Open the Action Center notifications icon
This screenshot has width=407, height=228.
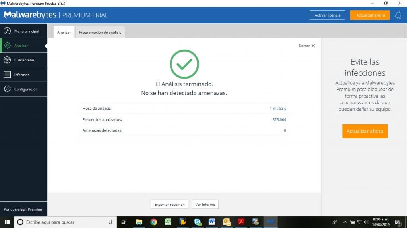click(x=398, y=222)
